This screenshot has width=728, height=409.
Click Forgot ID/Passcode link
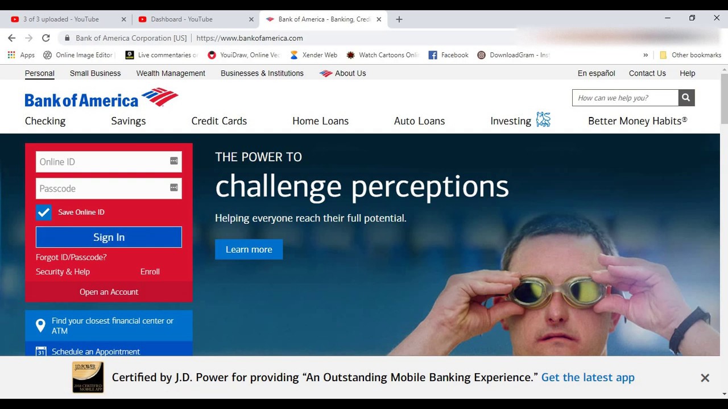coord(71,257)
